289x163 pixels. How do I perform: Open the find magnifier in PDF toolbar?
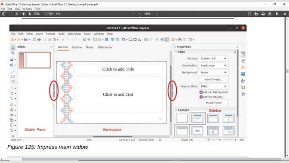point(17,14)
